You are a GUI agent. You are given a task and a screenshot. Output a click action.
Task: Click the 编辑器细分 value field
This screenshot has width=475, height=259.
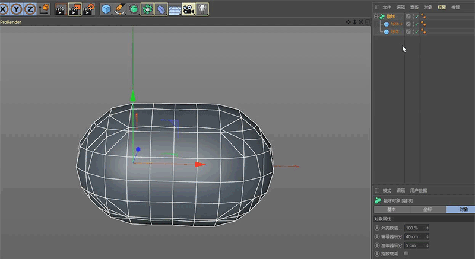point(413,236)
